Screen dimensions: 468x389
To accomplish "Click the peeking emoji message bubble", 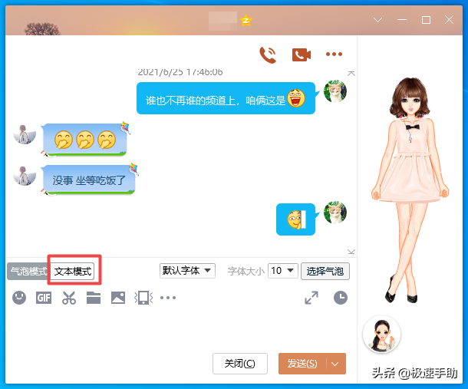I will click(296, 219).
